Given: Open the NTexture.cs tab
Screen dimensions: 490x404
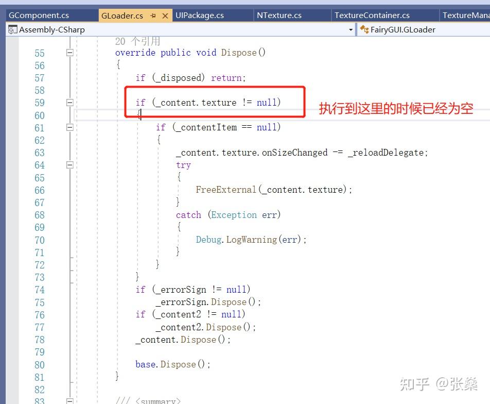Looking at the screenshot, I should (x=279, y=15).
